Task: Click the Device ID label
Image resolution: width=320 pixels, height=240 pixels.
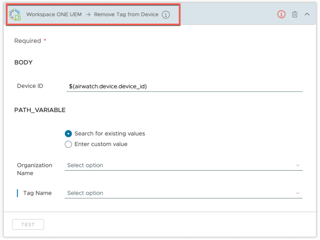Action: [x=30, y=86]
